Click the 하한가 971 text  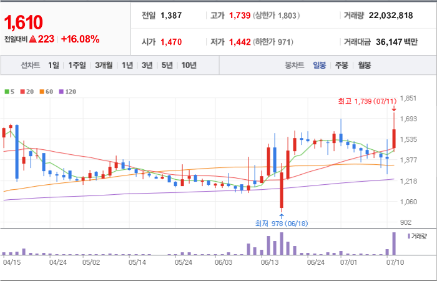pyautogui.click(x=273, y=42)
